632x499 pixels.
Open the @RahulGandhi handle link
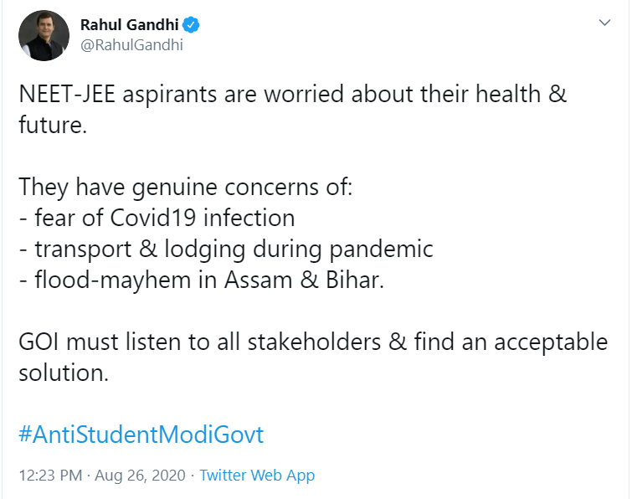tap(131, 45)
